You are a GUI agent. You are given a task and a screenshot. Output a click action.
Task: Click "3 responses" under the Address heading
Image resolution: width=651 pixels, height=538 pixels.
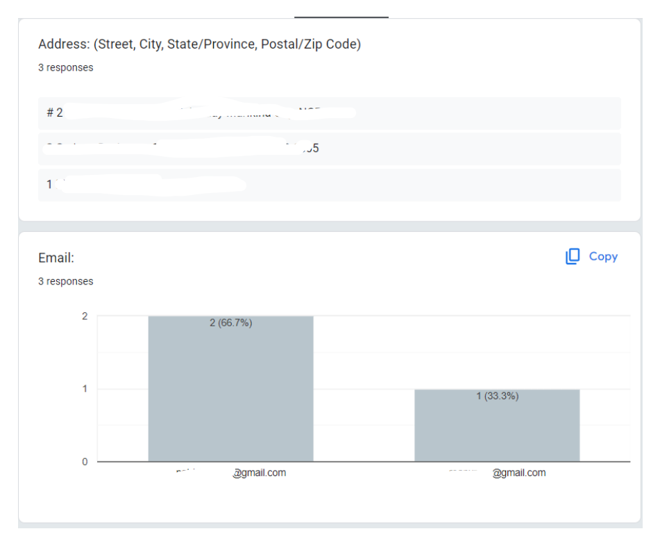[x=65, y=68]
